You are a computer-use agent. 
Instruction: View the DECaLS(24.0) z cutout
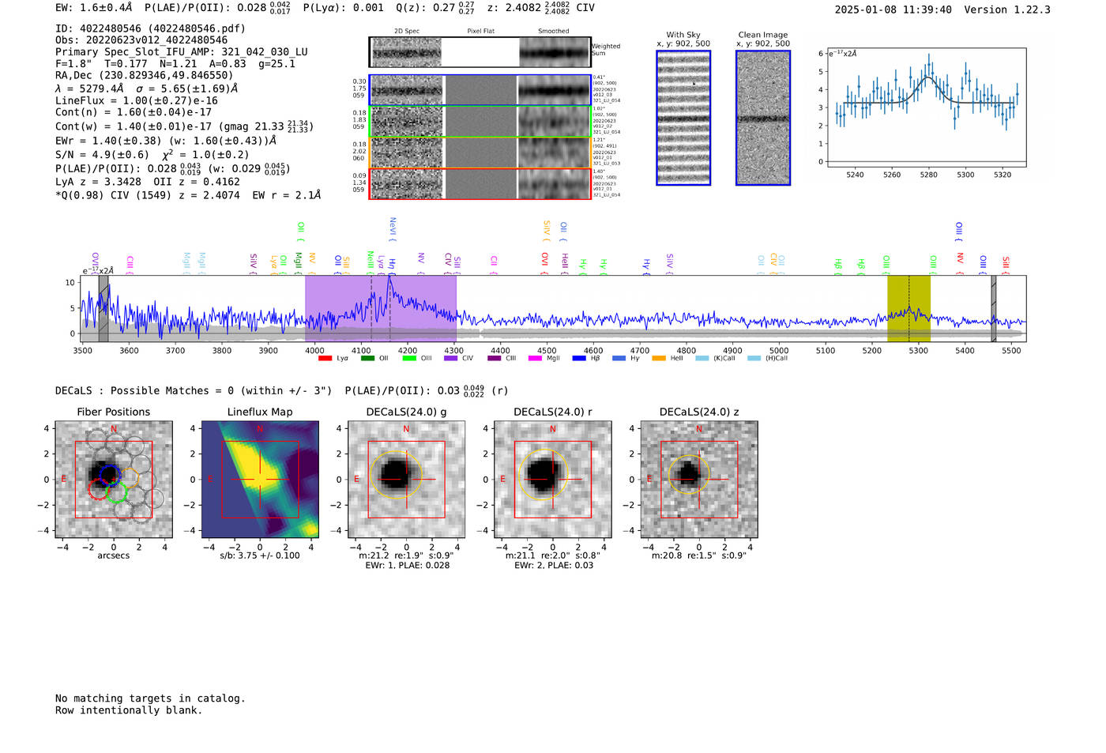(x=699, y=480)
